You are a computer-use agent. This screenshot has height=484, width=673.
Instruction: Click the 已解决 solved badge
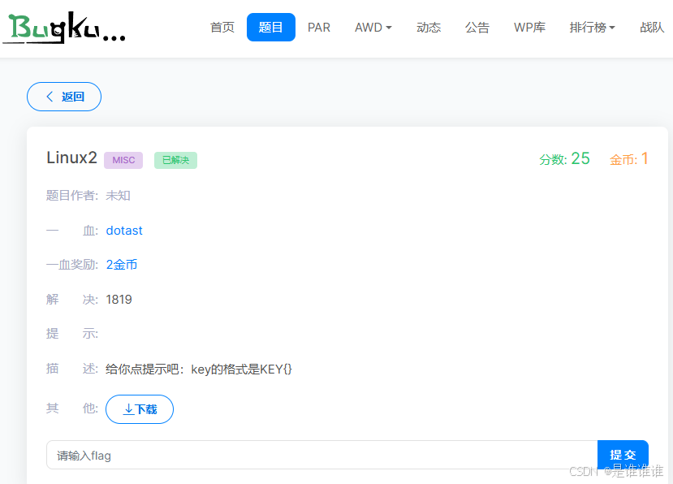point(175,160)
